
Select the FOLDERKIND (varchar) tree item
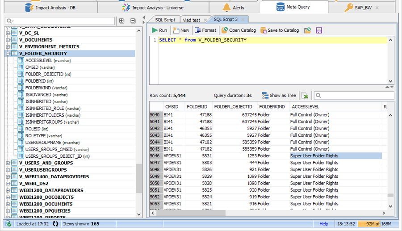(x=46, y=88)
